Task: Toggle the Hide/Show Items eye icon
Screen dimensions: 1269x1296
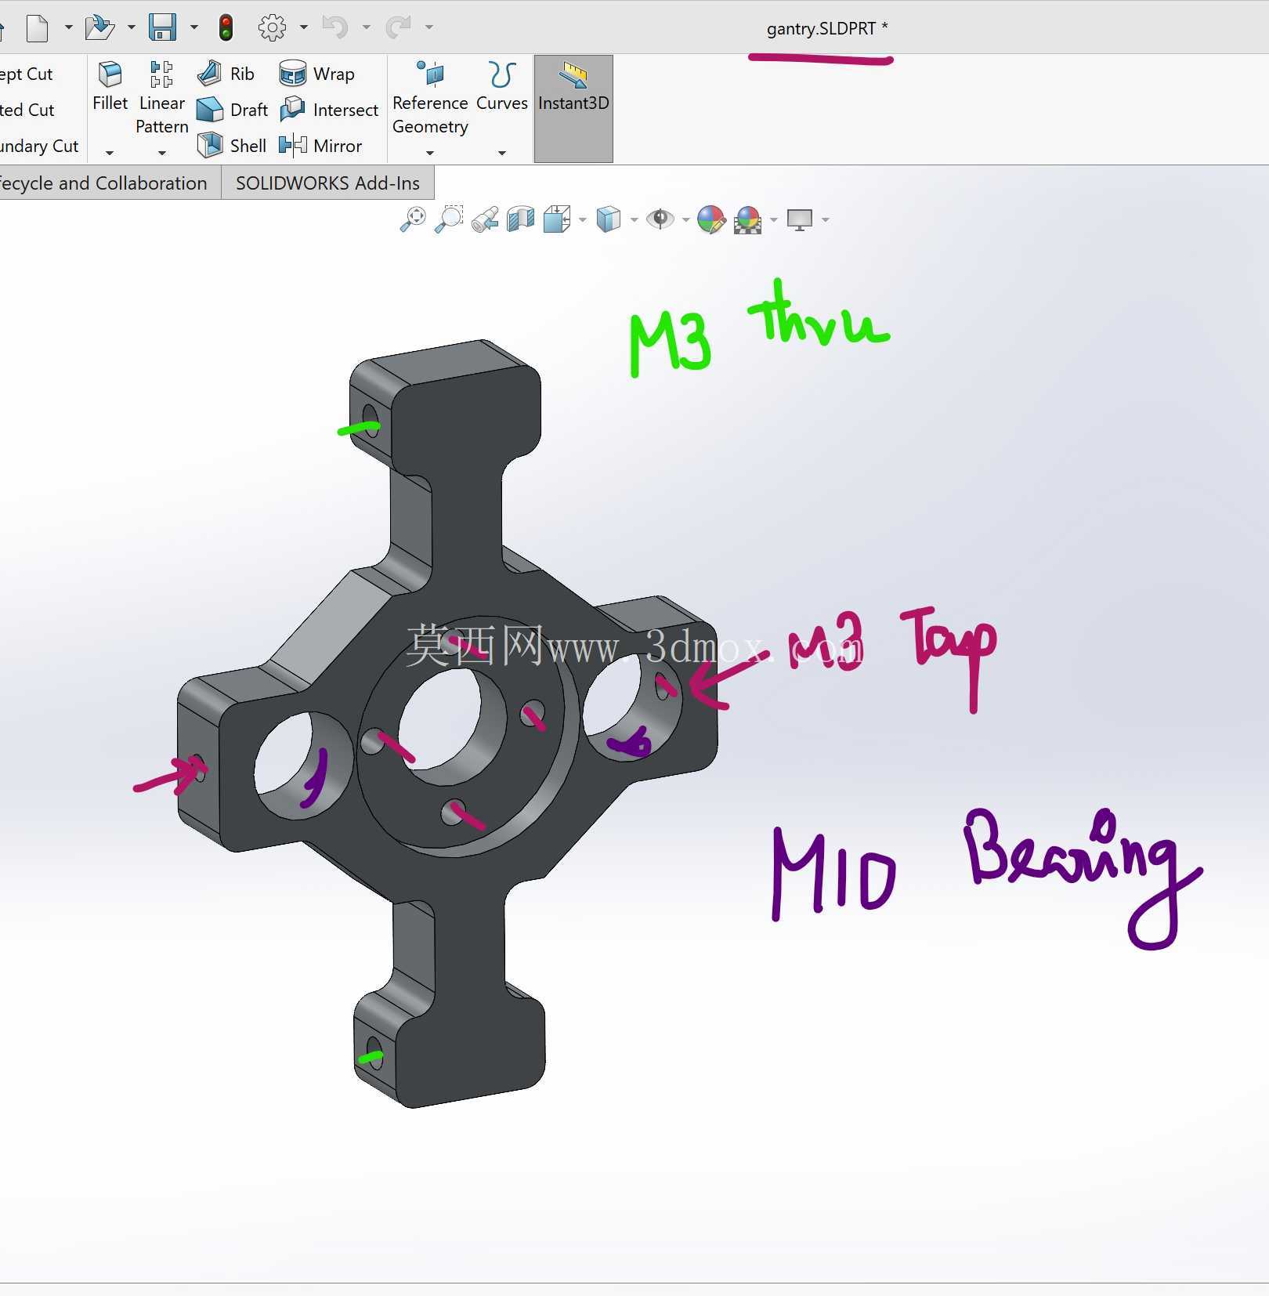Action: pos(660,219)
